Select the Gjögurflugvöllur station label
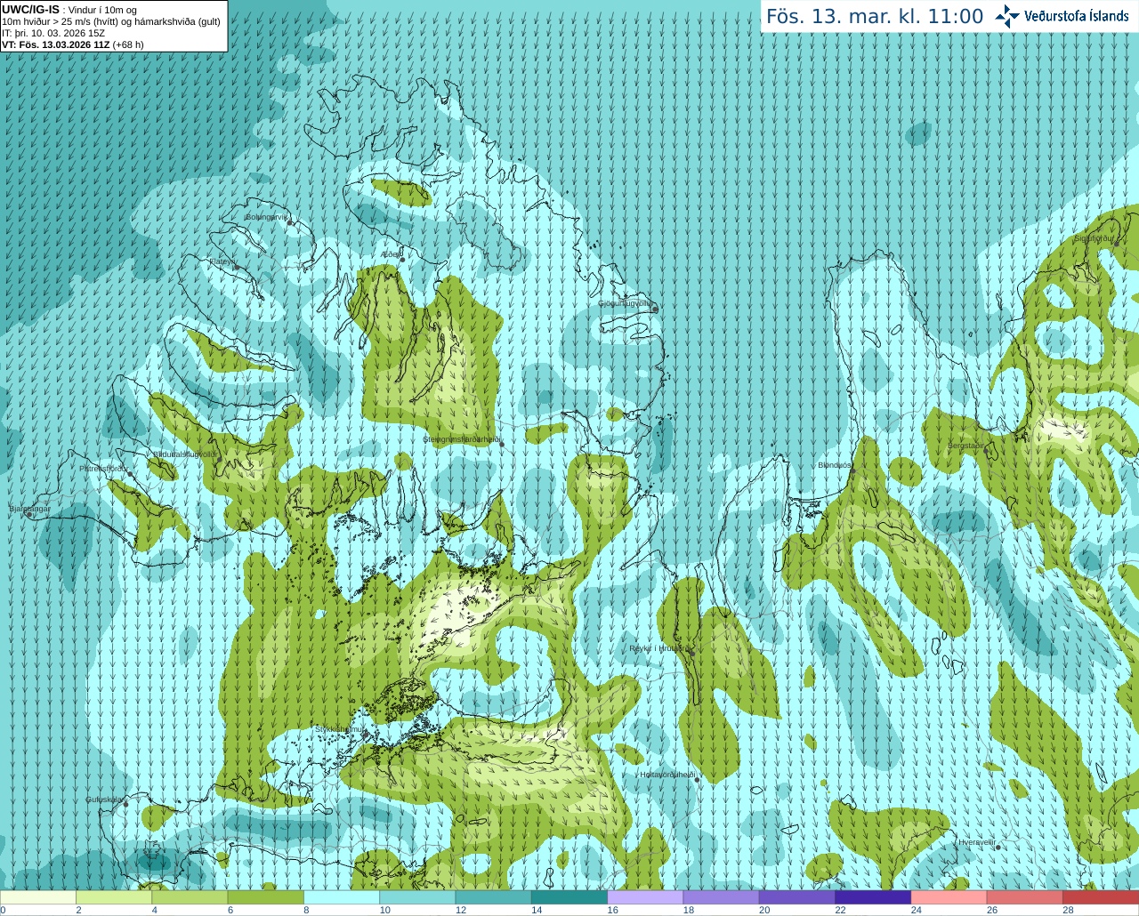This screenshot has width=1139, height=916. (626, 303)
